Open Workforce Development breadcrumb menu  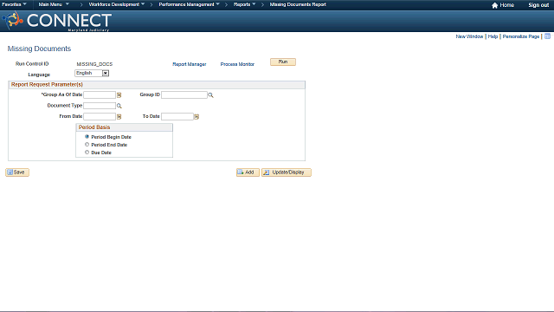[117, 4]
